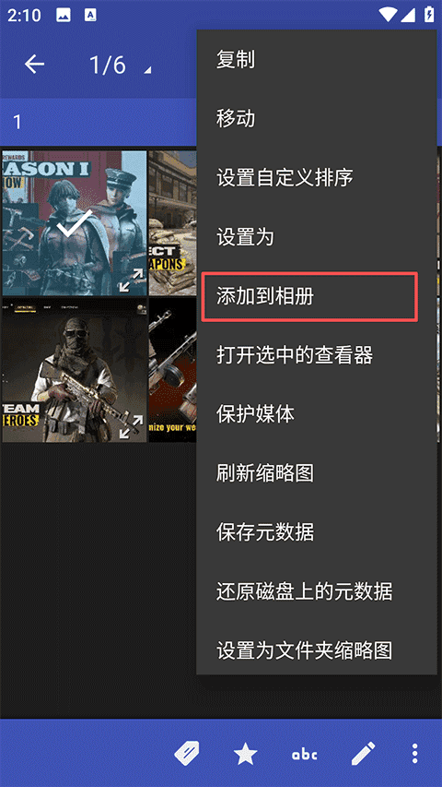
Task: Deselect the checkmarked first image
Action: tap(75, 223)
